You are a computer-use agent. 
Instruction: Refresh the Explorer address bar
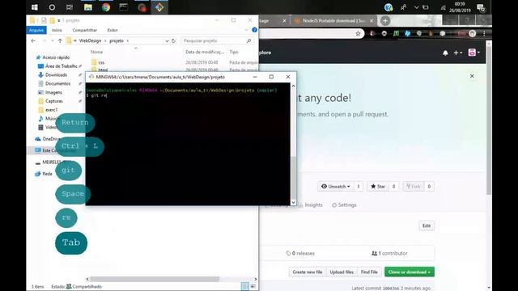(173, 40)
